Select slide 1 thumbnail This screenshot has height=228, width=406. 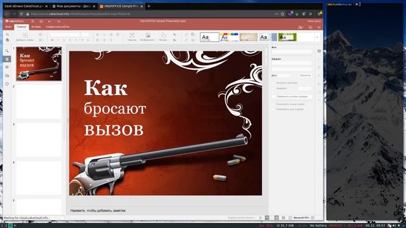coord(39,63)
